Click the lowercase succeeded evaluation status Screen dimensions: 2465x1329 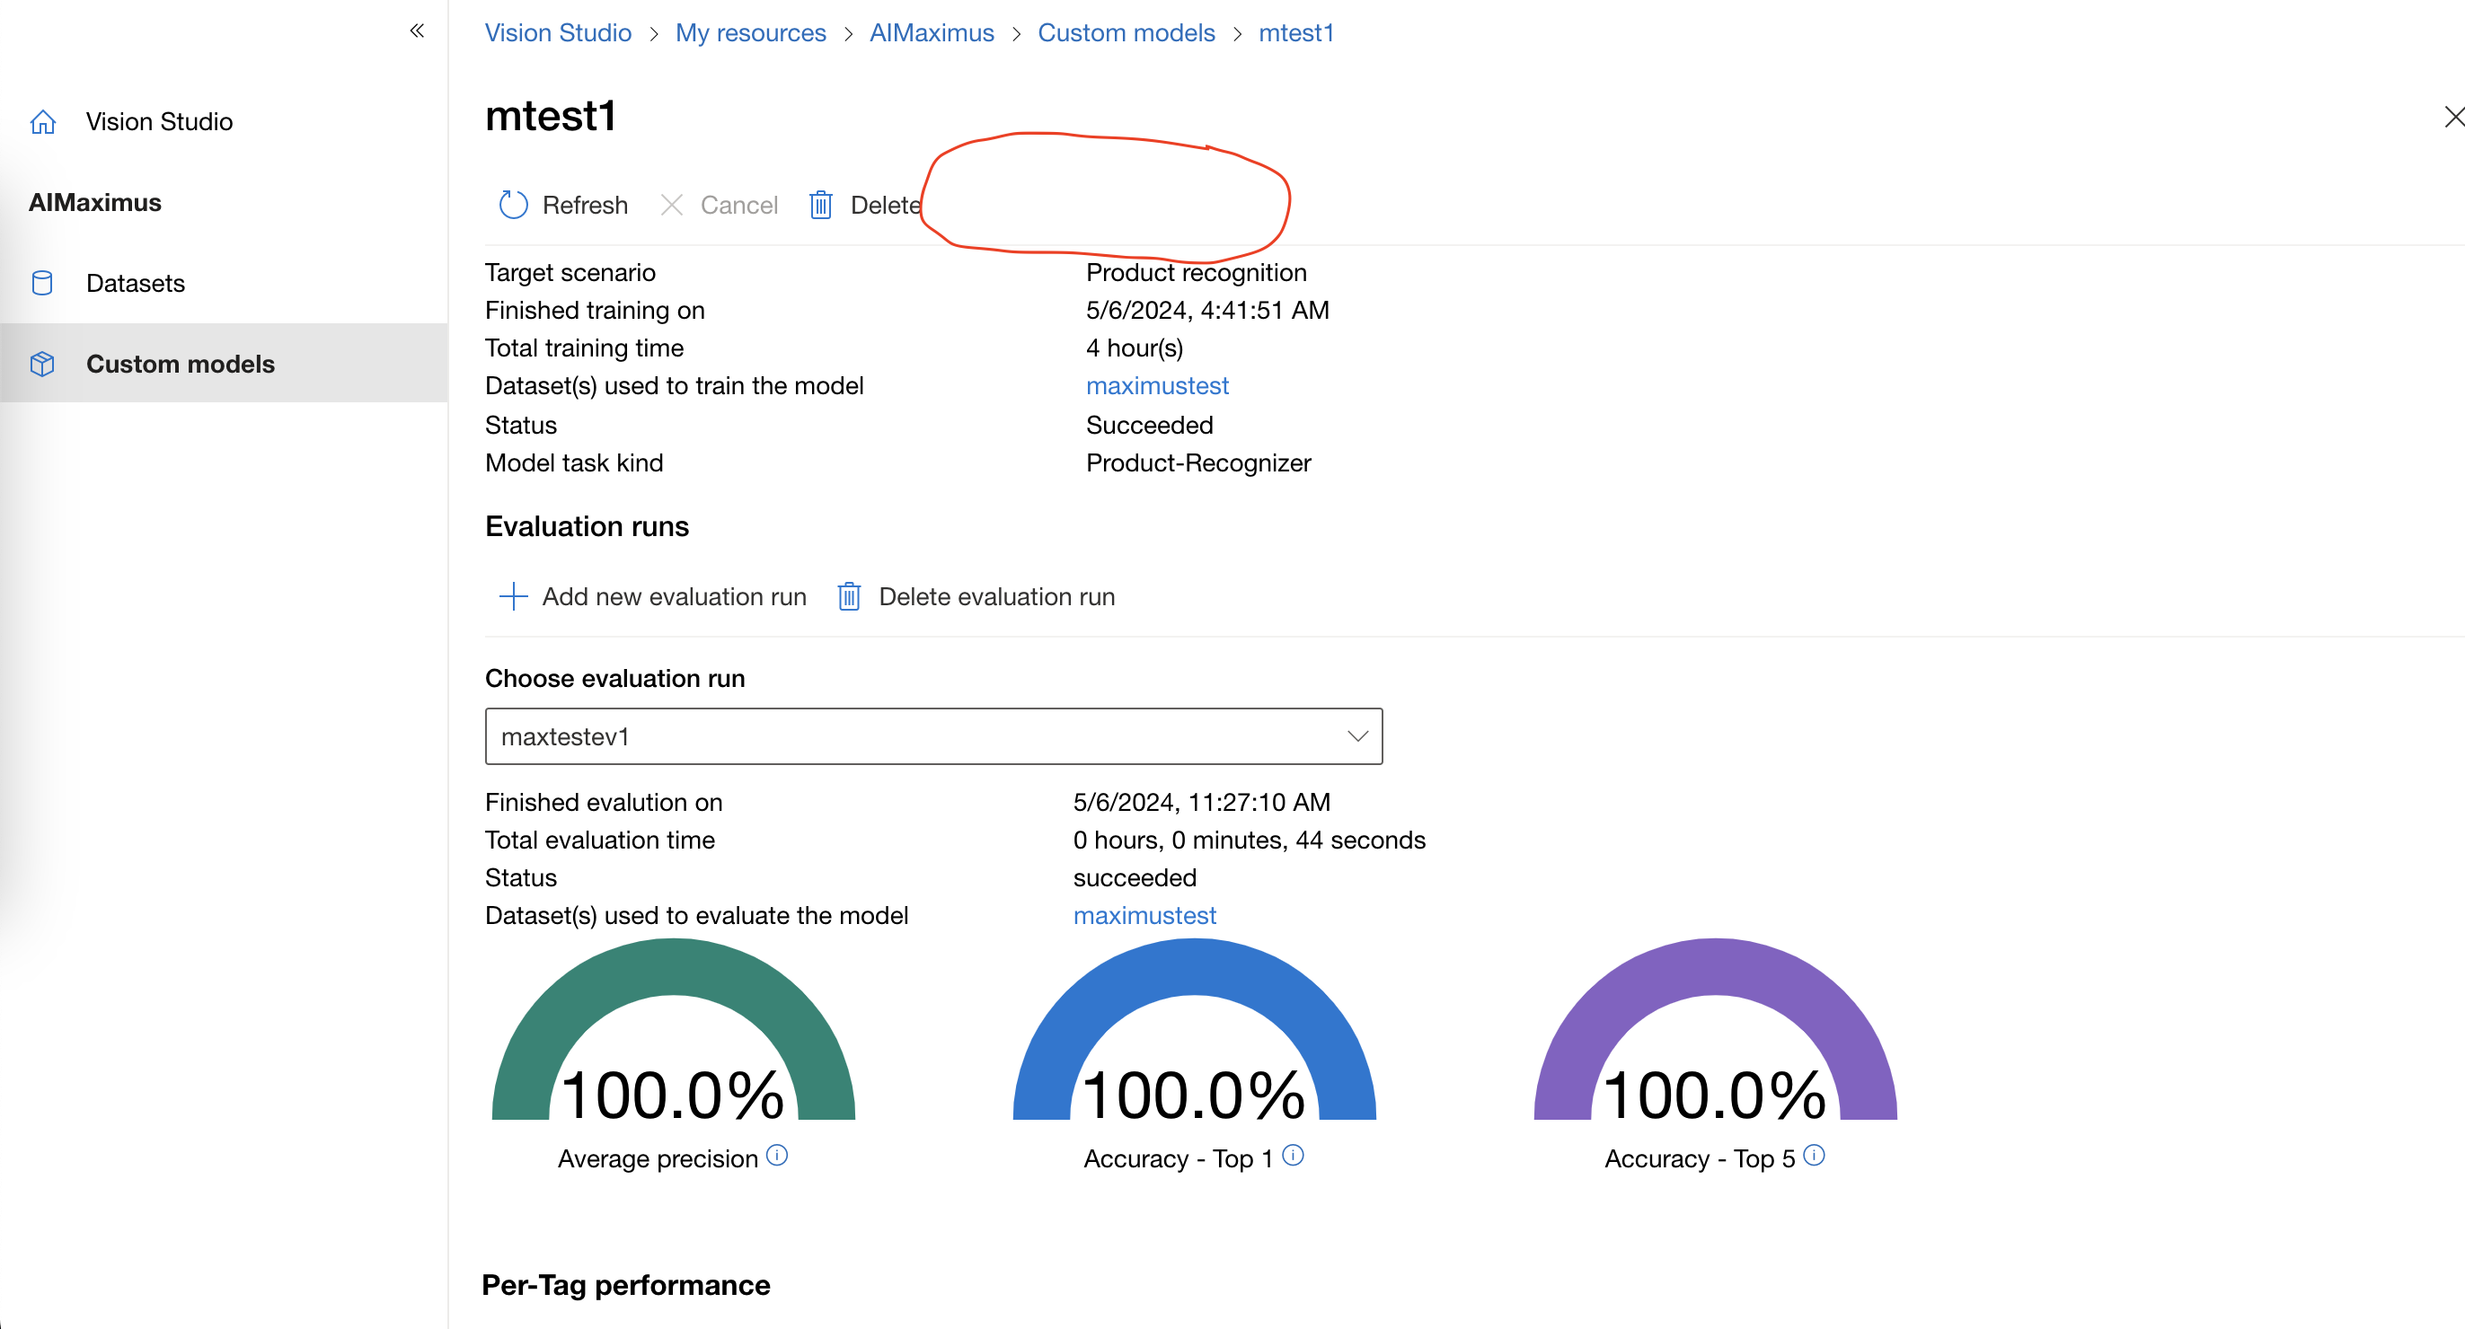(x=1135, y=877)
